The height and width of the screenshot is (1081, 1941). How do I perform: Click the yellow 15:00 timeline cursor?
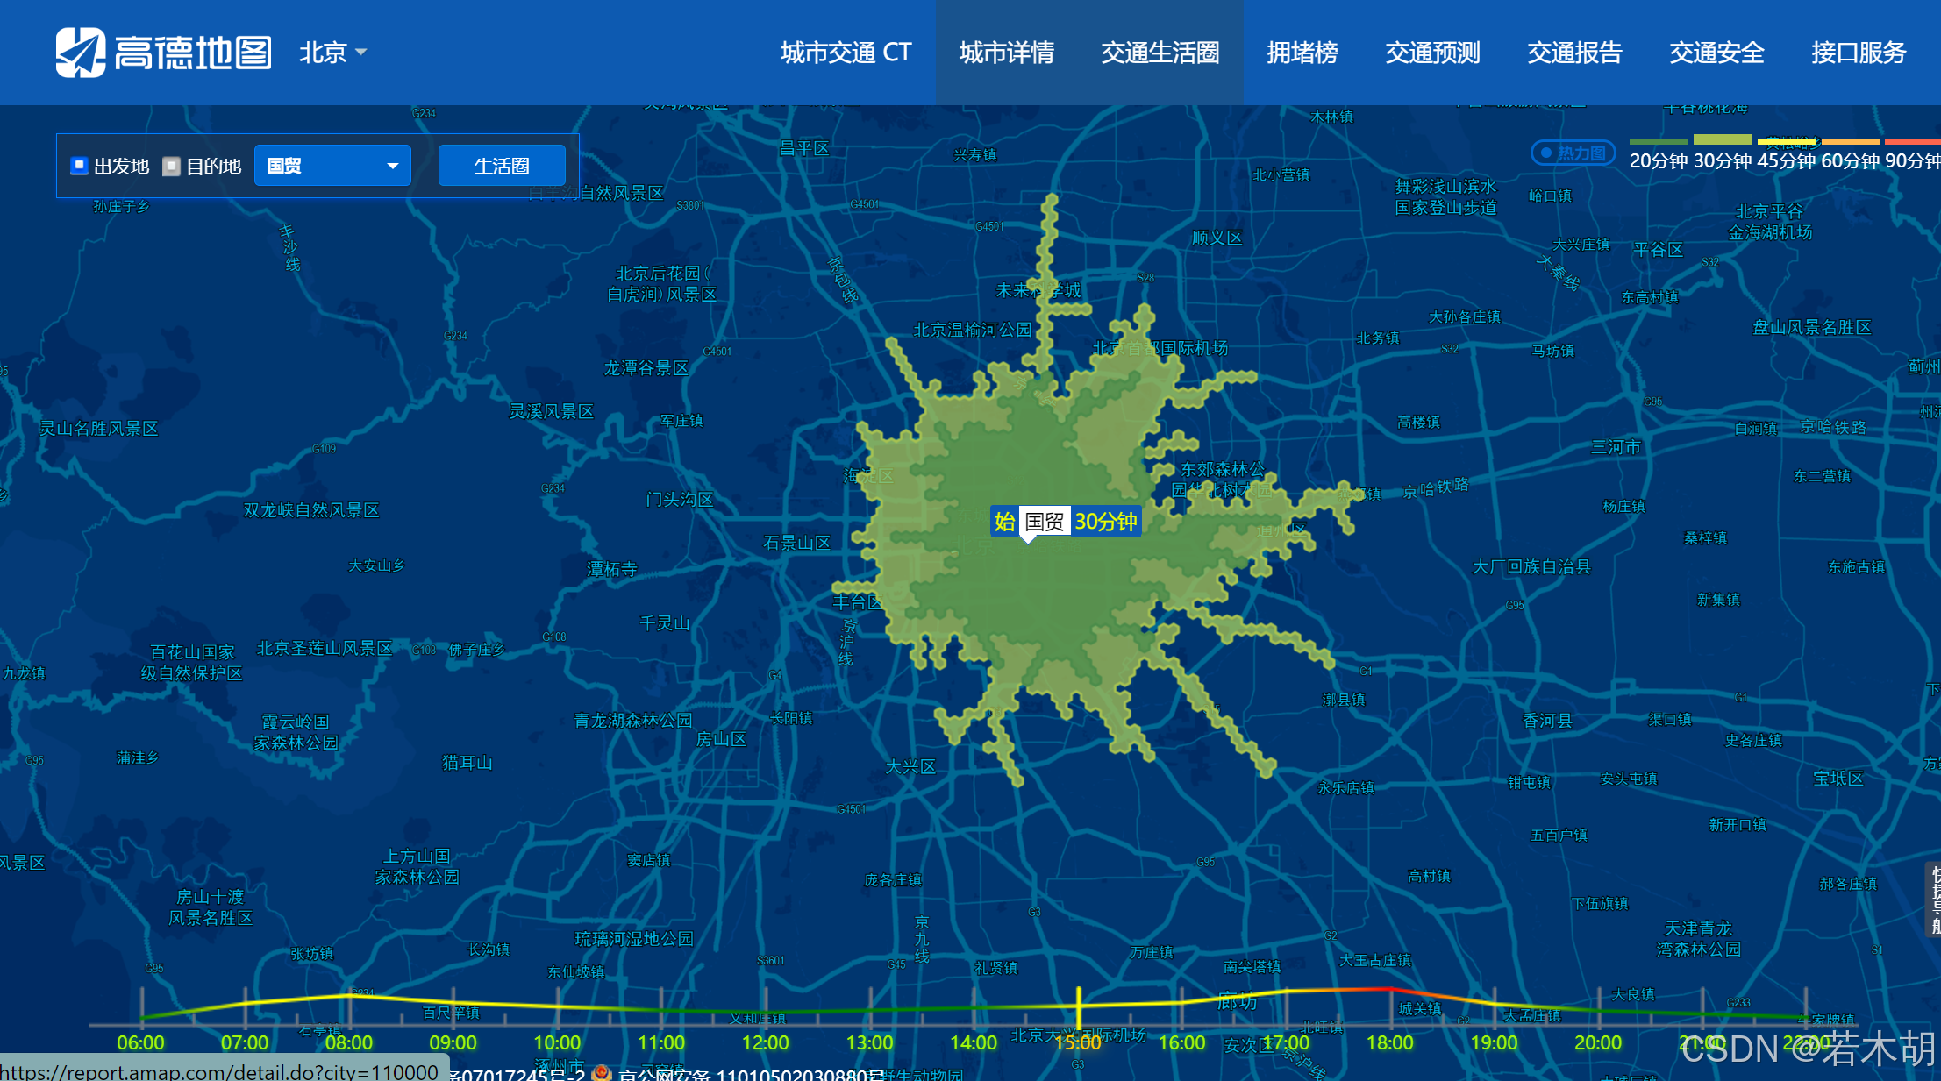tap(1078, 1006)
